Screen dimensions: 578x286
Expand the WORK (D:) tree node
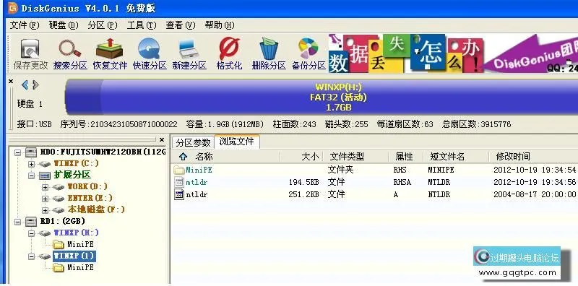[45, 187]
